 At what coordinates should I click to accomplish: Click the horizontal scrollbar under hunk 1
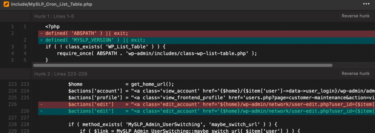(183, 65)
